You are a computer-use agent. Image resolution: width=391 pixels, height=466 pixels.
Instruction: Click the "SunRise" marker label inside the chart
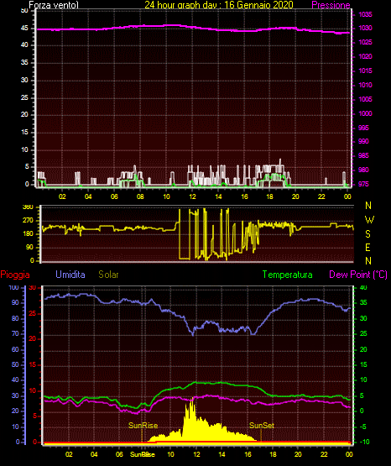pos(143,426)
